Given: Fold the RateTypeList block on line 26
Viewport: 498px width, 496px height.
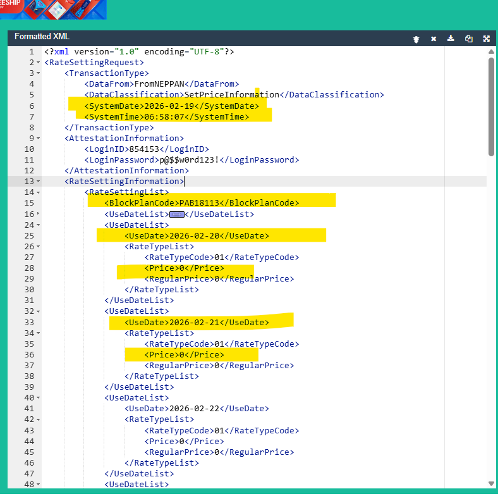Looking at the screenshot, I should 38,247.
